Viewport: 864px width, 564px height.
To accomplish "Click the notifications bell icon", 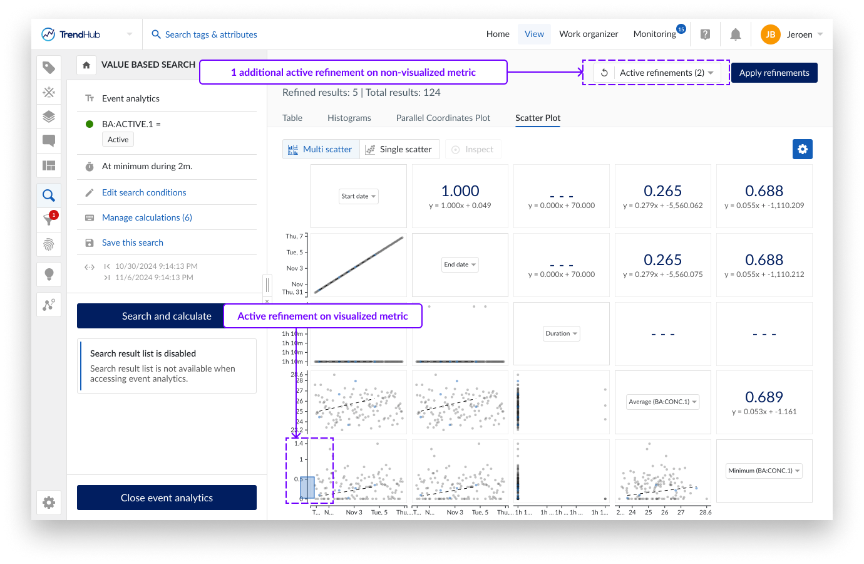I will (x=736, y=34).
